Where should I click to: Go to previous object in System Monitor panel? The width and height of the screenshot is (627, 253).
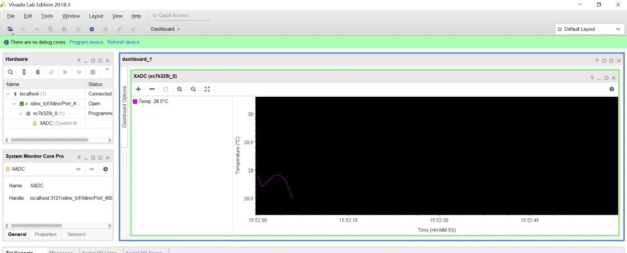click(78, 169)
